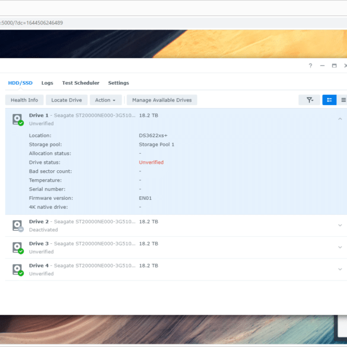Click the filter funnel icon
Viewport: 347px width, 347px height.
[309, 100]
